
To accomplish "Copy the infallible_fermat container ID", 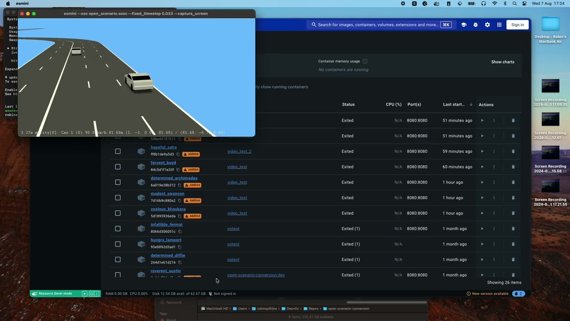I will click(180, 231).
